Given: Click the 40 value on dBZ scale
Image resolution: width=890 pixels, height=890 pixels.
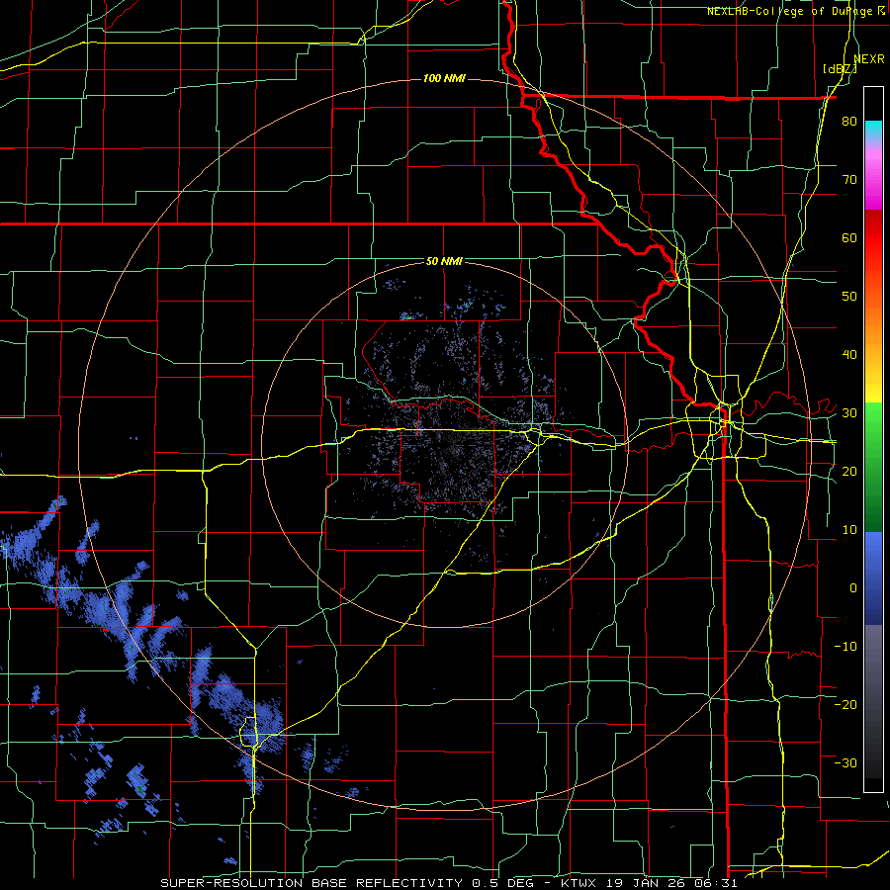Looking at the screenshot, I should click(849, 355).
